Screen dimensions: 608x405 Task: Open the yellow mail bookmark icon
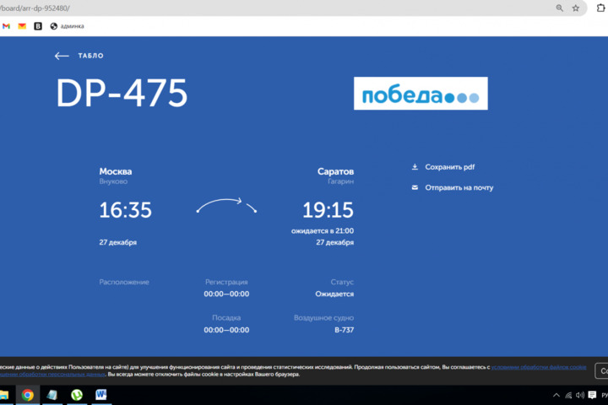pyautogui.click(x=22, y=26)
